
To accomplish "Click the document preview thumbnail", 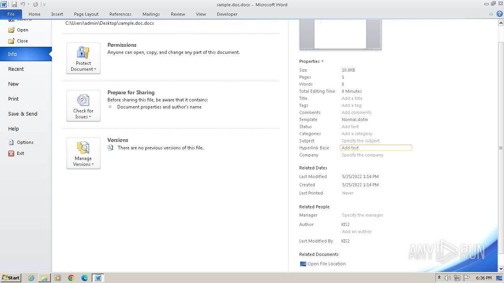I will click(x=340, y=34).
